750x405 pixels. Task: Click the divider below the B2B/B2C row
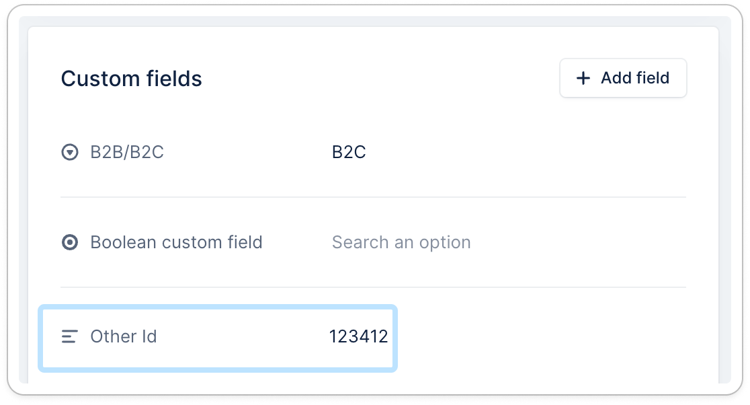(x=374, y=197)
